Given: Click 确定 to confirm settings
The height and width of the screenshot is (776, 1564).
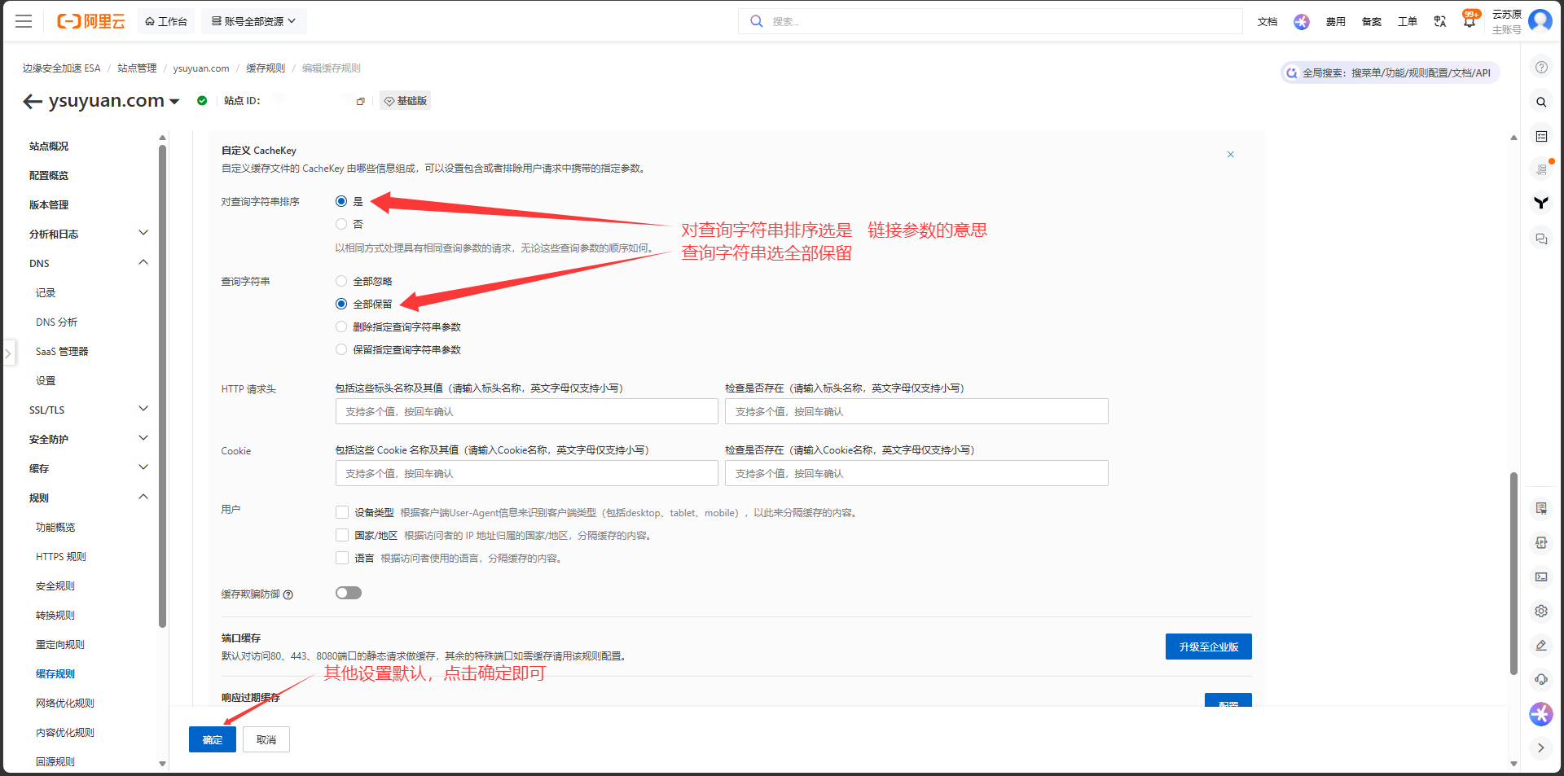Looking at the screenshot, I should click(x=213, y=739).
